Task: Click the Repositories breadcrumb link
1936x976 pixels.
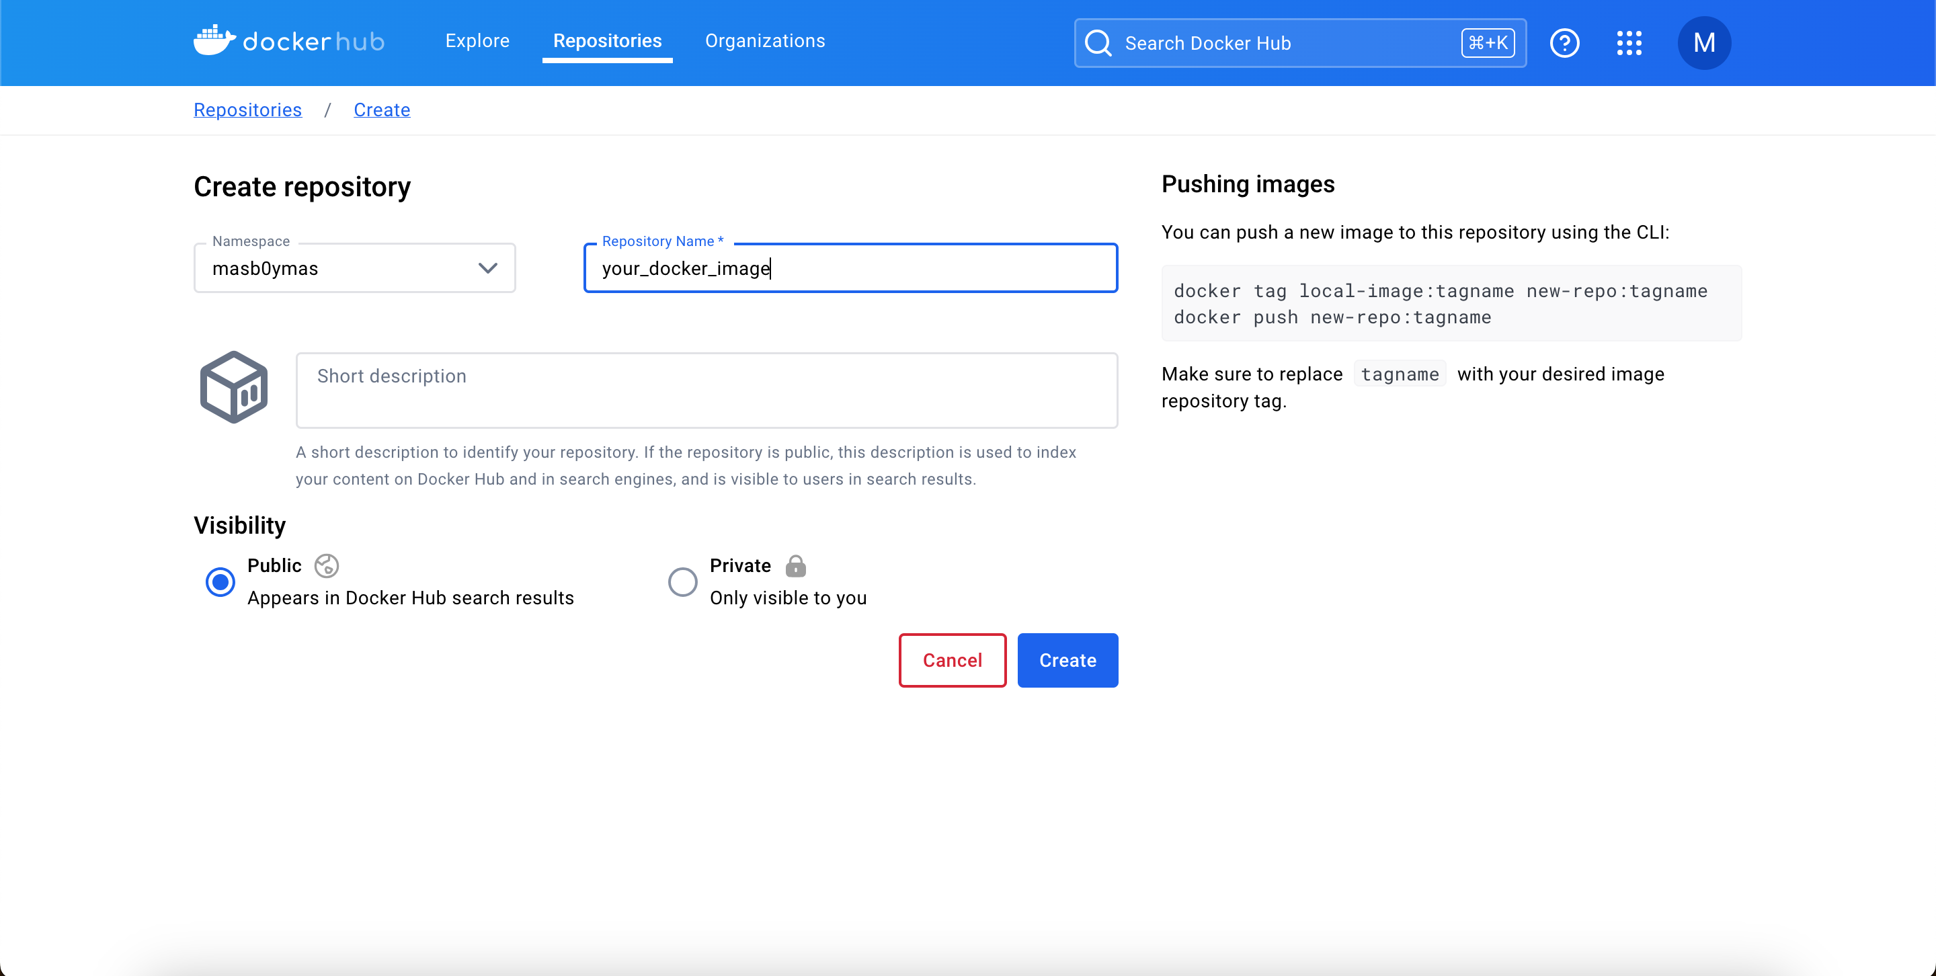Action: click(247, 110)
